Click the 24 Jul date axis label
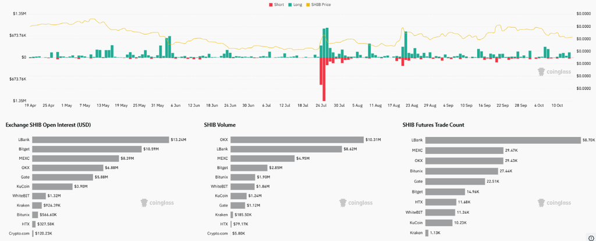The height and width of the screenshot is (241, 596). 322,105
